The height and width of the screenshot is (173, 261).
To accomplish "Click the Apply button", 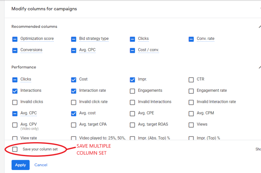I will pos(20,165).
